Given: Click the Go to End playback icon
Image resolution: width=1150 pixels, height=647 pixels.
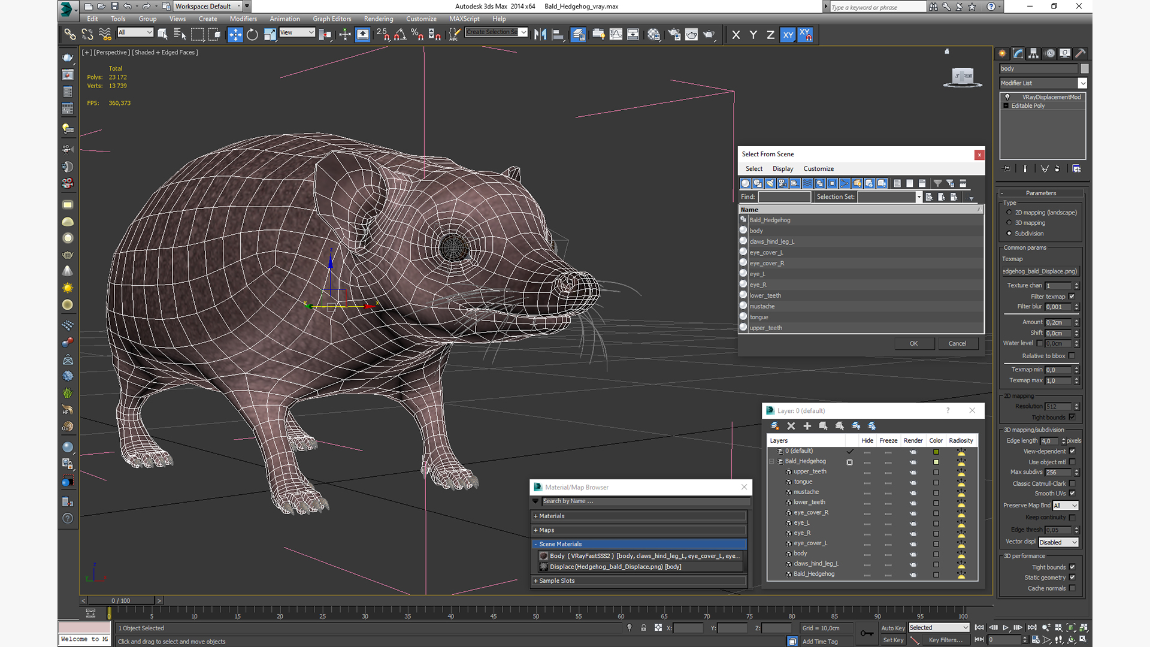Looking at the screenshot, I should pyautogui.click(x=1032, y=628).
